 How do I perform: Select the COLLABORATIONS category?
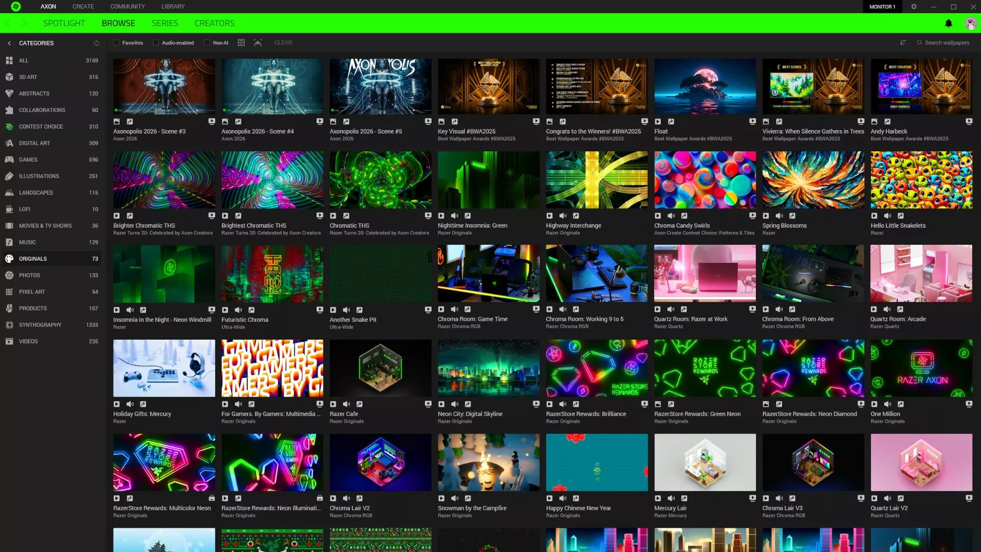pos(51,110)
